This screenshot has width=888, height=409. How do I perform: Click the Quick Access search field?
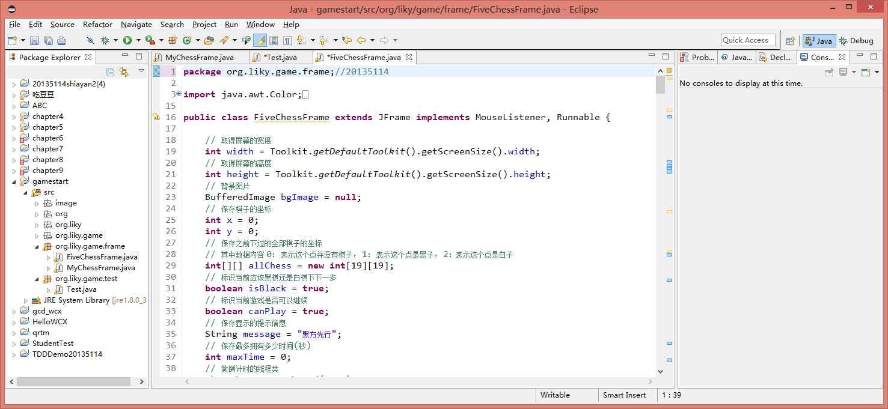748,40
